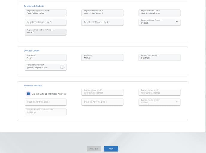
Task: Select the Business Address Line 4 field
Action: pos(102,102)
